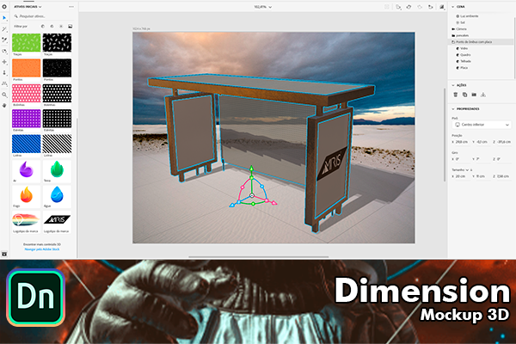The width and height of the screenshot is (516, 344).
Task: Open the Ativos Iniciais dropdown
Action: click(28, 7)
